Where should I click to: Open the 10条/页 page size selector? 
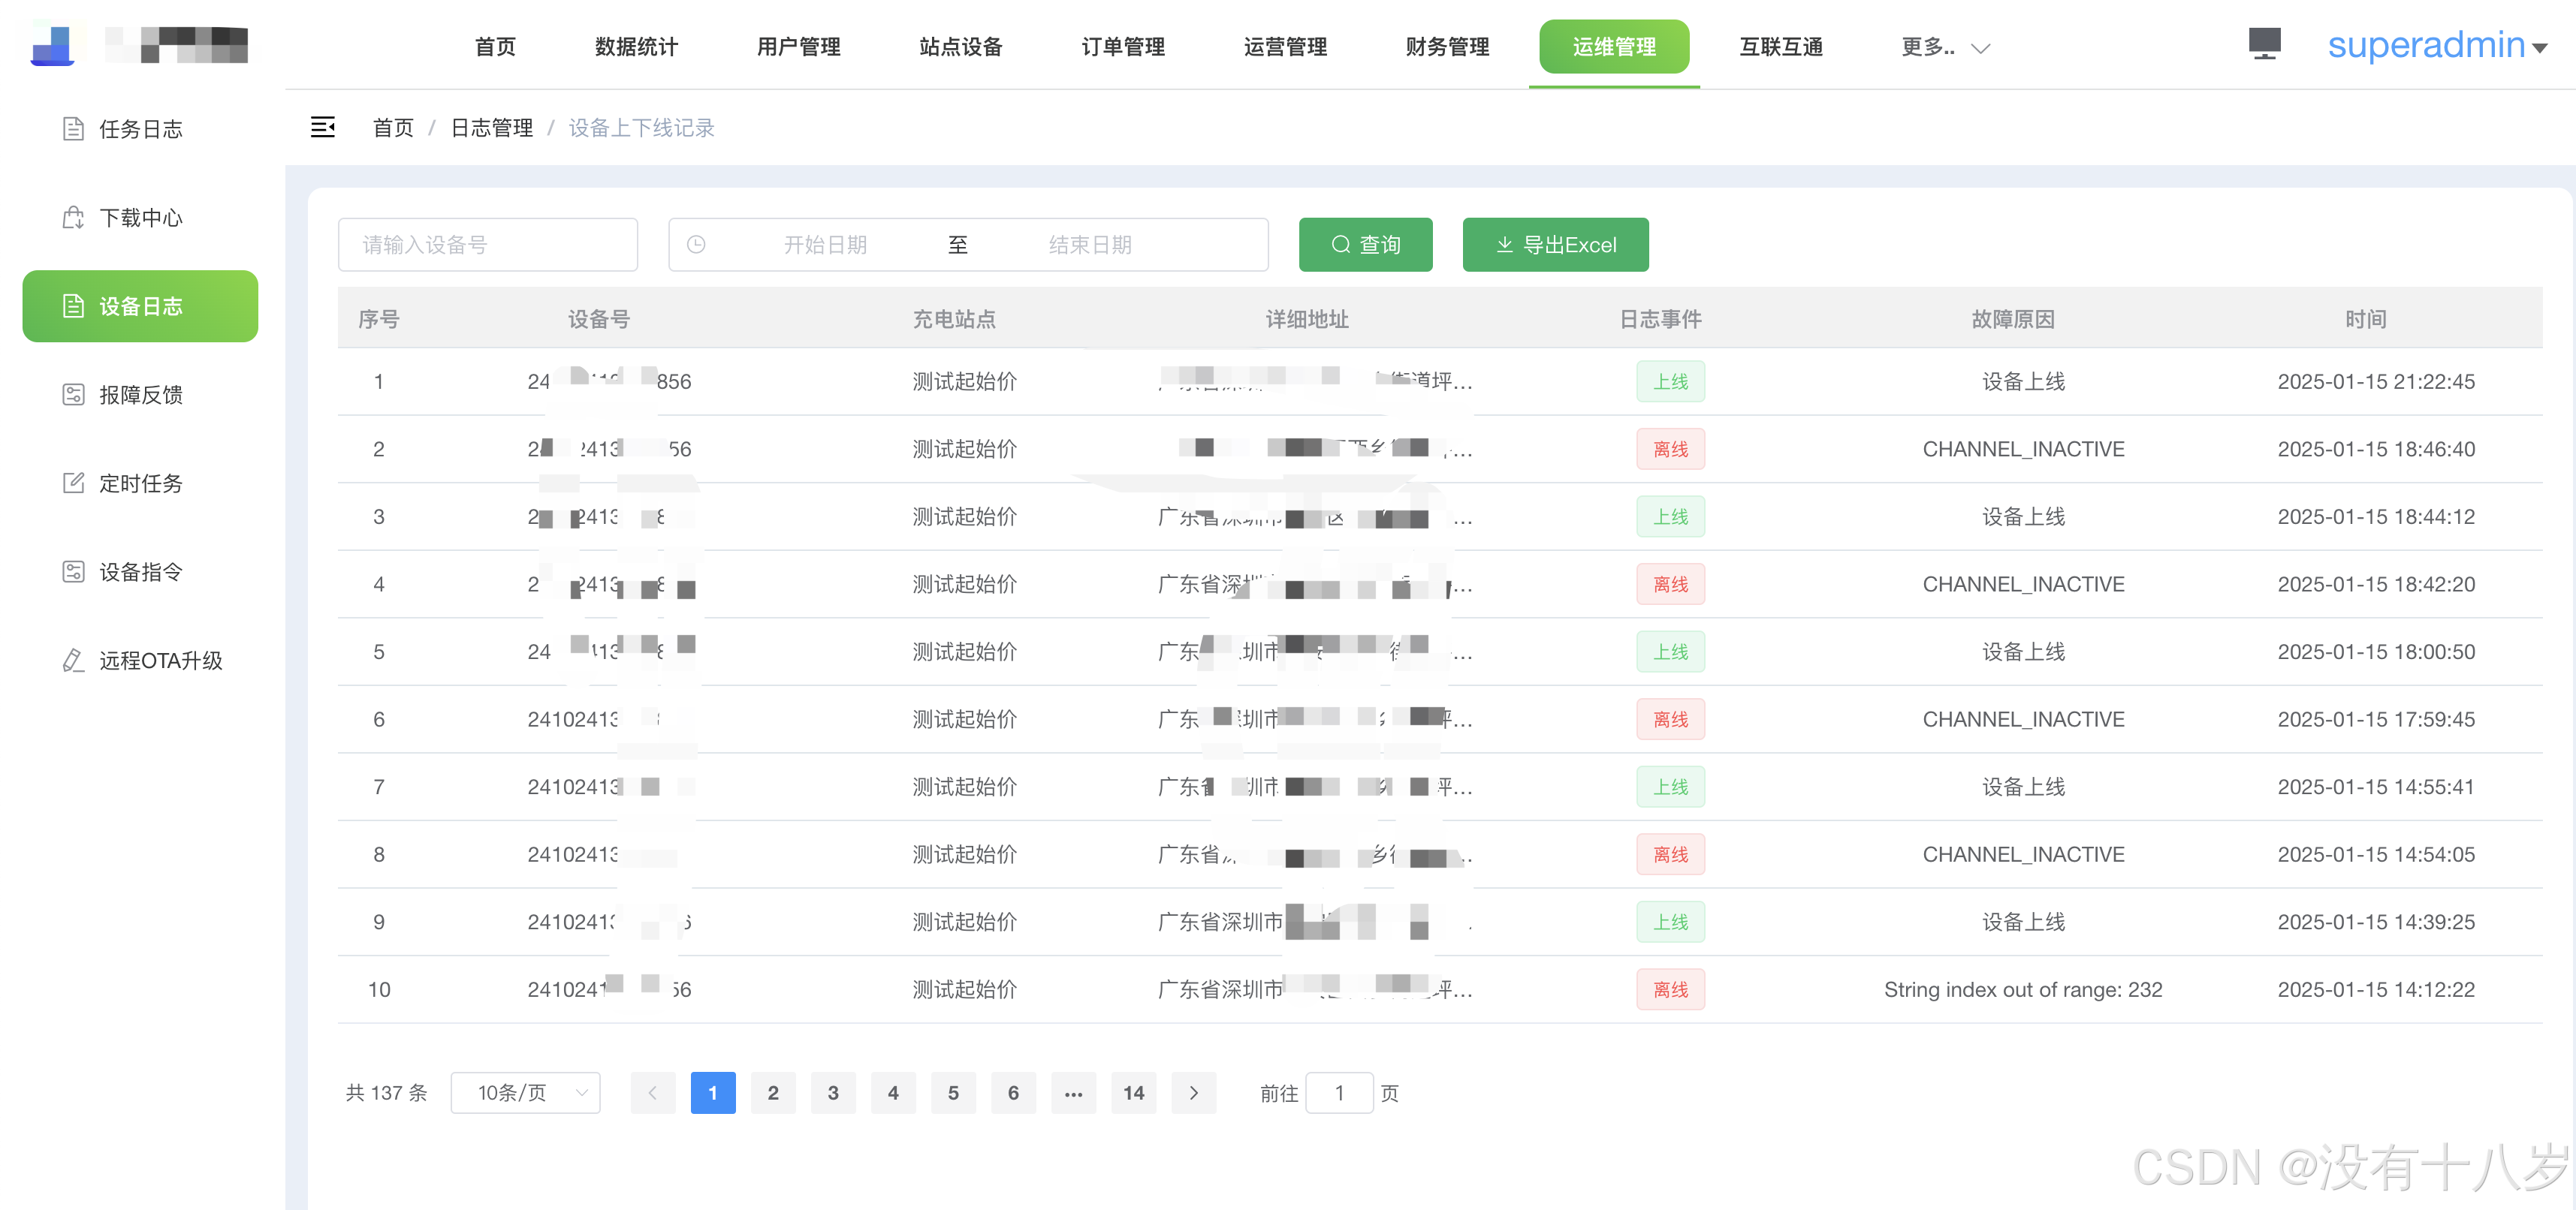tap(525, 1092)
